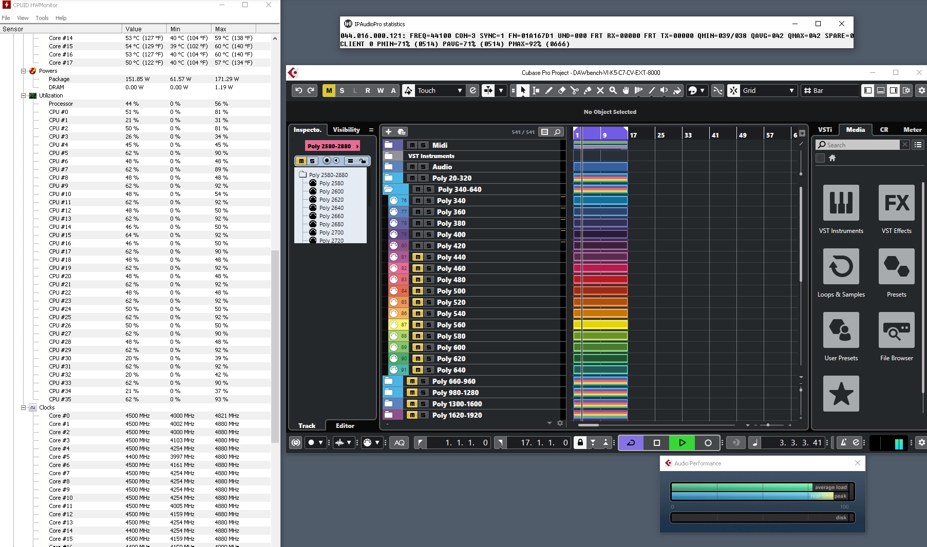Select the hand Comp tool
Viewport: 927px width, 547px height.
tap(626, 90)
